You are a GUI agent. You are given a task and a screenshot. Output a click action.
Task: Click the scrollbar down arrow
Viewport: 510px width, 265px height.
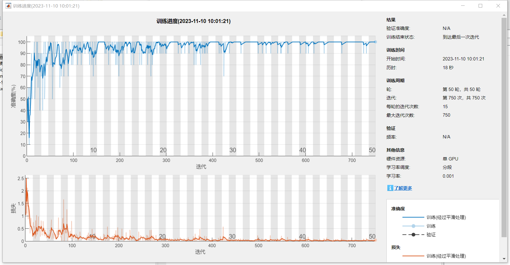click(x=504, y=259)
